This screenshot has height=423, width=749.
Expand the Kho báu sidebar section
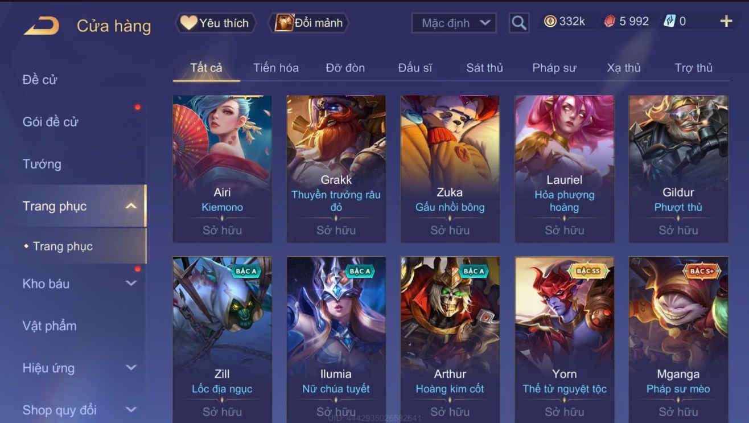(131, 284)
